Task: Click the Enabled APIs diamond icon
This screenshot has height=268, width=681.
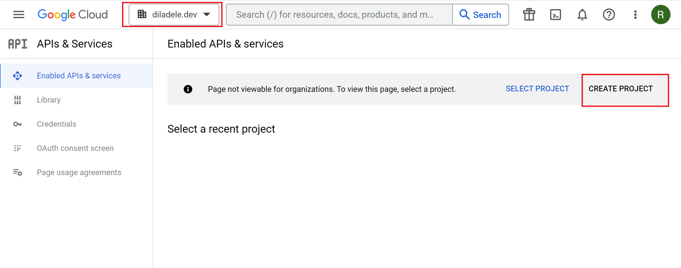Action: click(x=17, y=76)
